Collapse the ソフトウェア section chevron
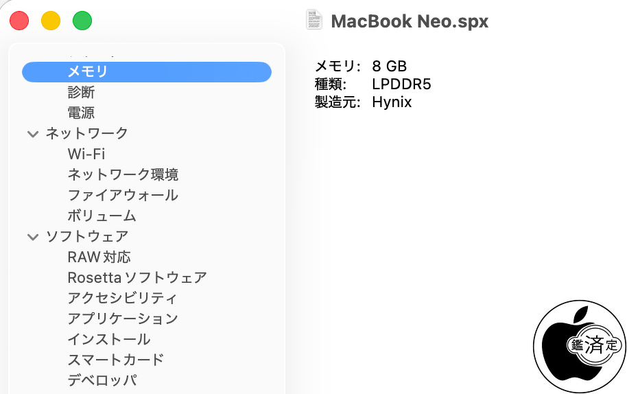The image size is (627, 394). [x=32, y=237]
